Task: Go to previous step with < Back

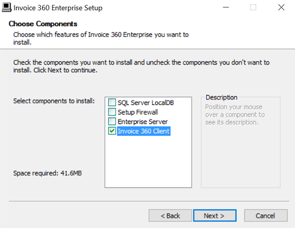Action: pos(170,215)
